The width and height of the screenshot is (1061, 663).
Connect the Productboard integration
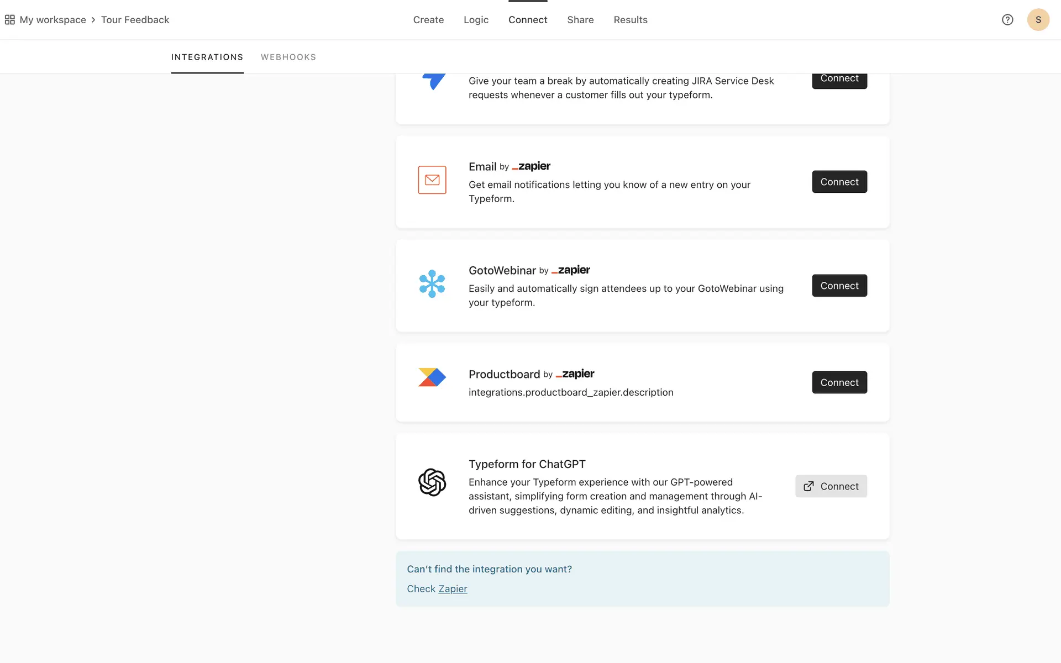click(839, 382)
